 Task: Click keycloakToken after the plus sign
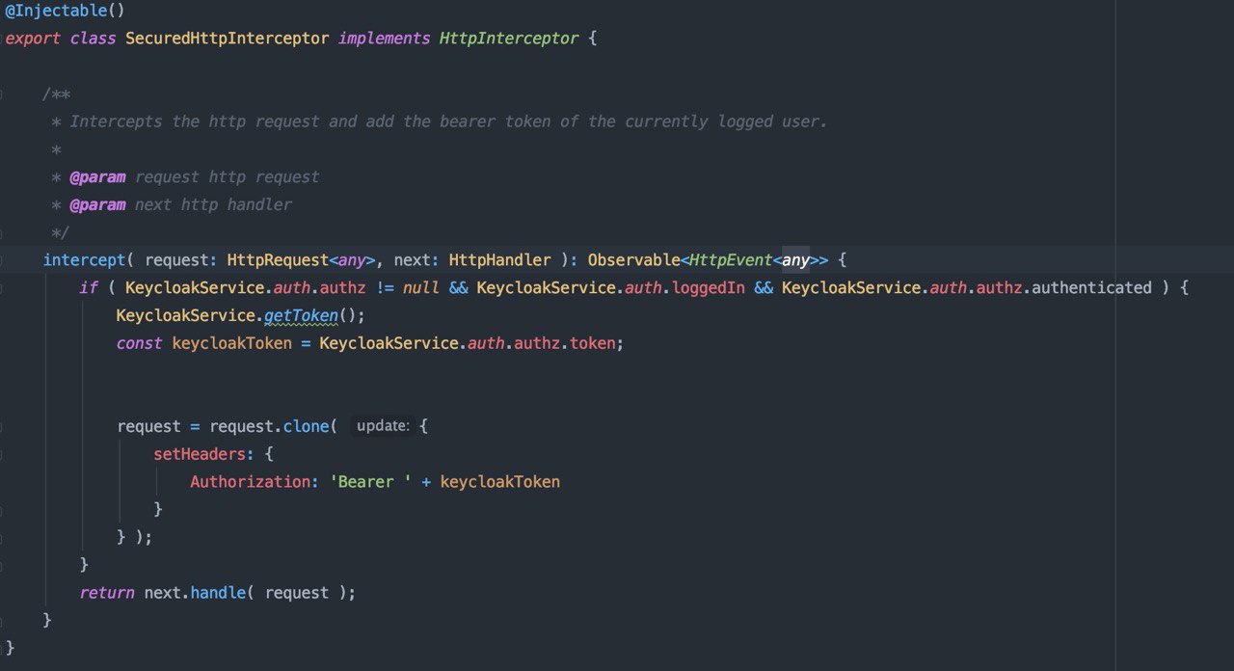pos(499,481)
